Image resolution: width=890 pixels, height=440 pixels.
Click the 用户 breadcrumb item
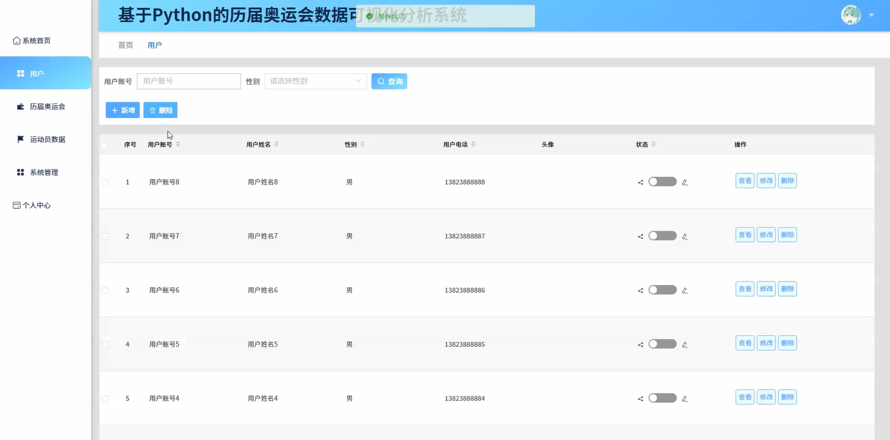(x=154, y=45)
